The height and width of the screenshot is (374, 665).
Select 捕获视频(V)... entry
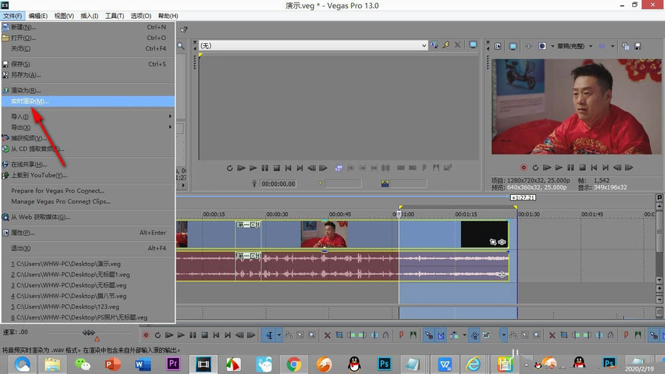click(88, 138)
